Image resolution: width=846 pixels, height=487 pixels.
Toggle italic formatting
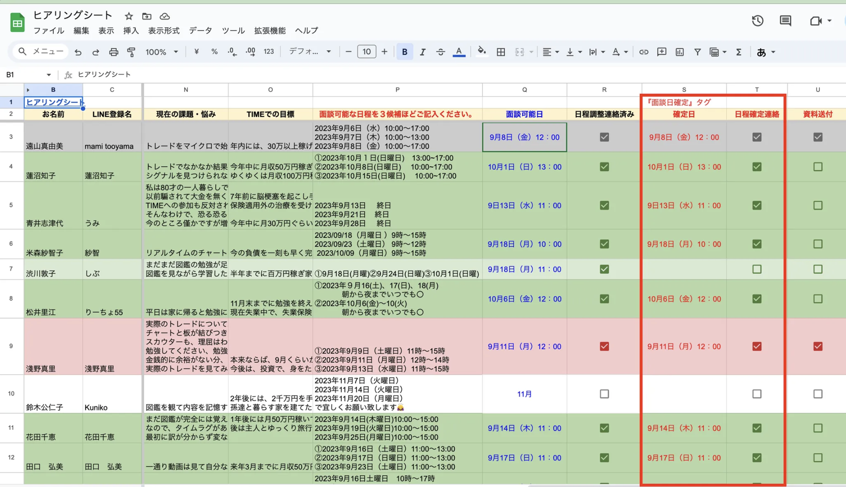pyautogui.click(x=422, y=52)
